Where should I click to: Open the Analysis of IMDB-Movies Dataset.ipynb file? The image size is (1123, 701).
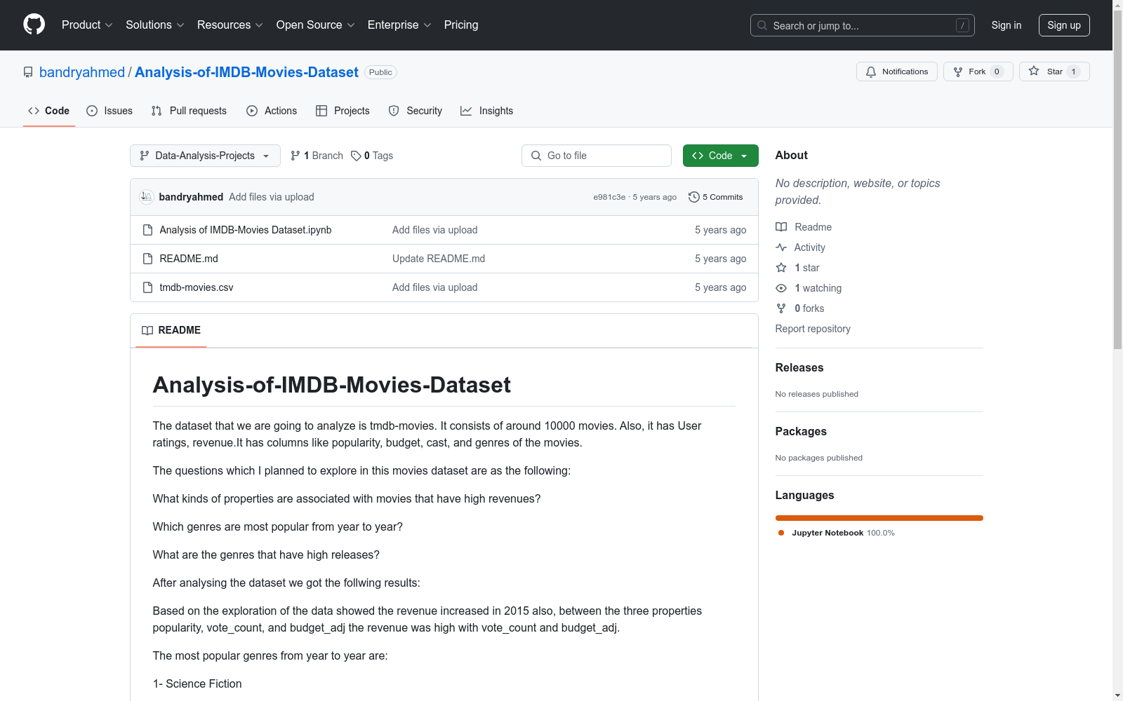click(x=246, y=230)
